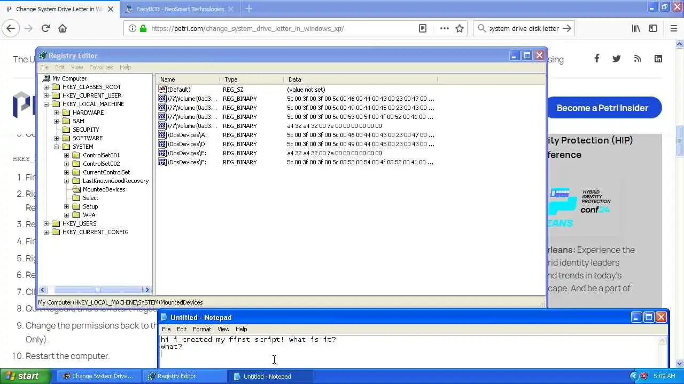The image size is (684, 384).
Task: Open the Firefox home page
Action: coord(63,28)
